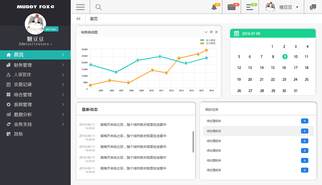
Task: Click the double-arrow collapse sidebar icon
Action: (x=78, y=19)
